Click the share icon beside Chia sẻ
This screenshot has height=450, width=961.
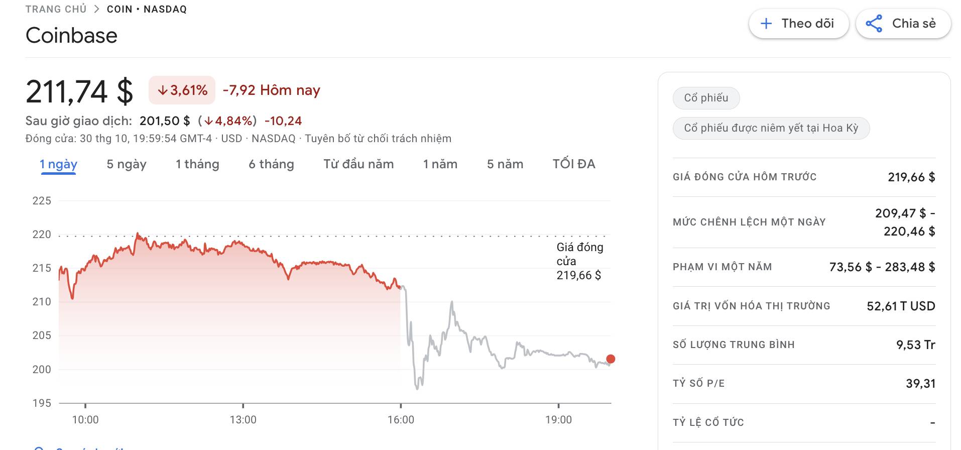874,24
